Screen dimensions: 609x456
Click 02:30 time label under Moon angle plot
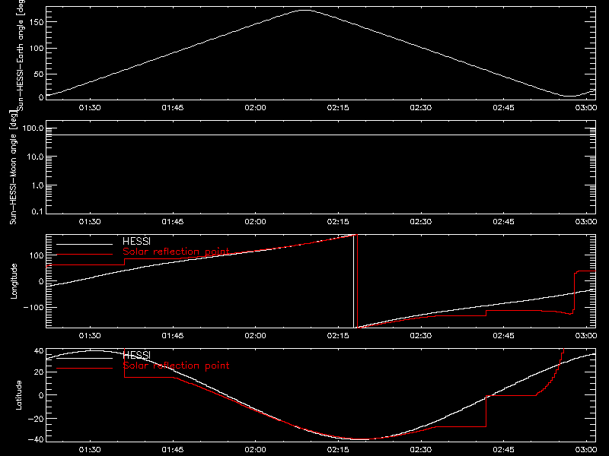click(x=421, y=221)
